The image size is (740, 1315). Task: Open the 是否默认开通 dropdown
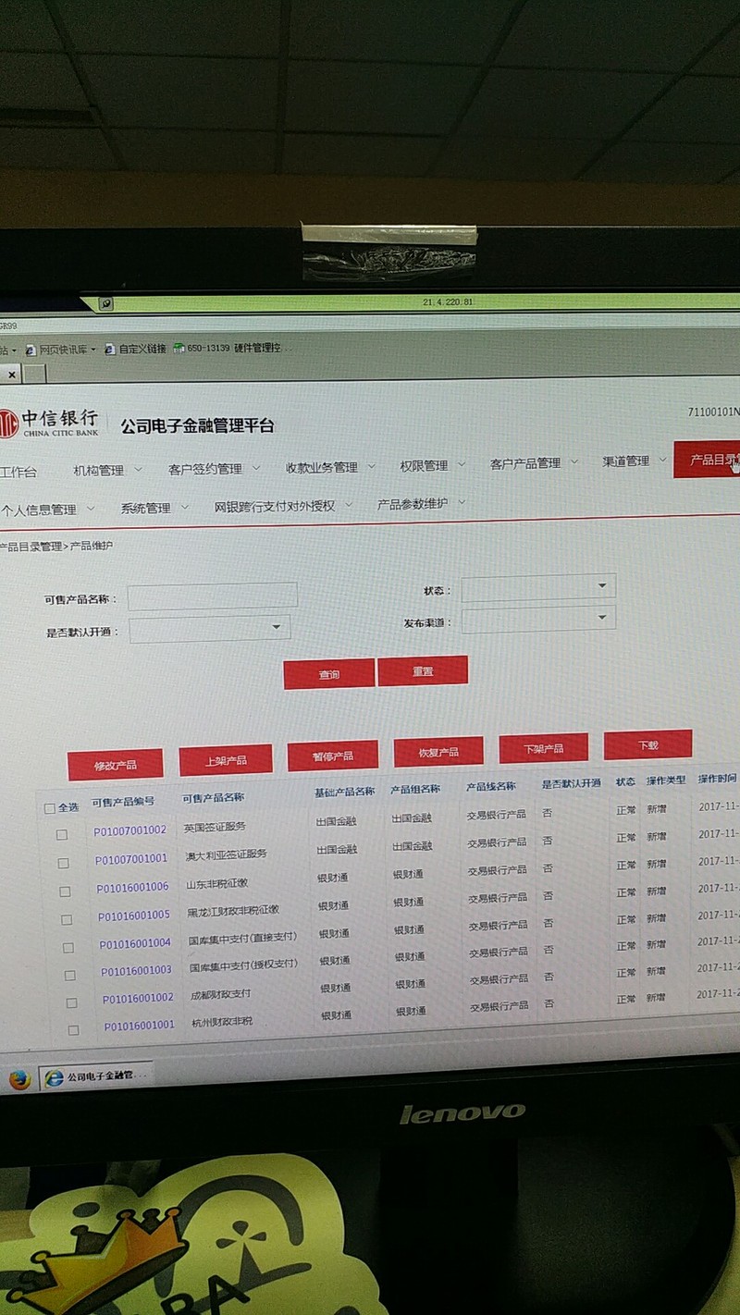click(209, 629)
